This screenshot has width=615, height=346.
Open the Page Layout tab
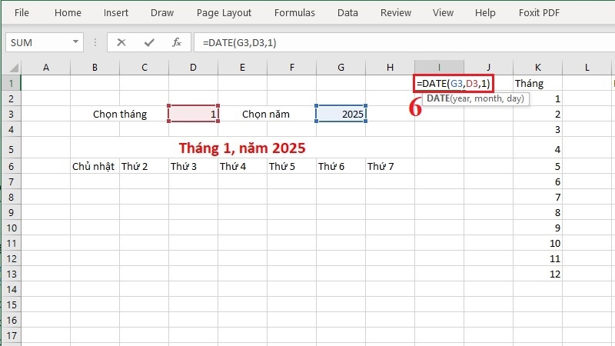pos(224,12)
